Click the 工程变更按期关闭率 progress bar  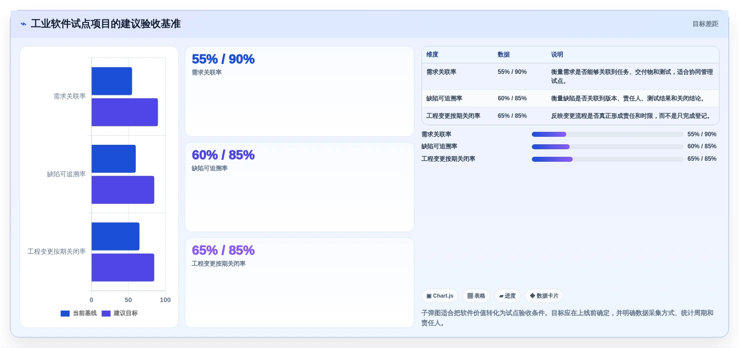(x=607, y=159)
